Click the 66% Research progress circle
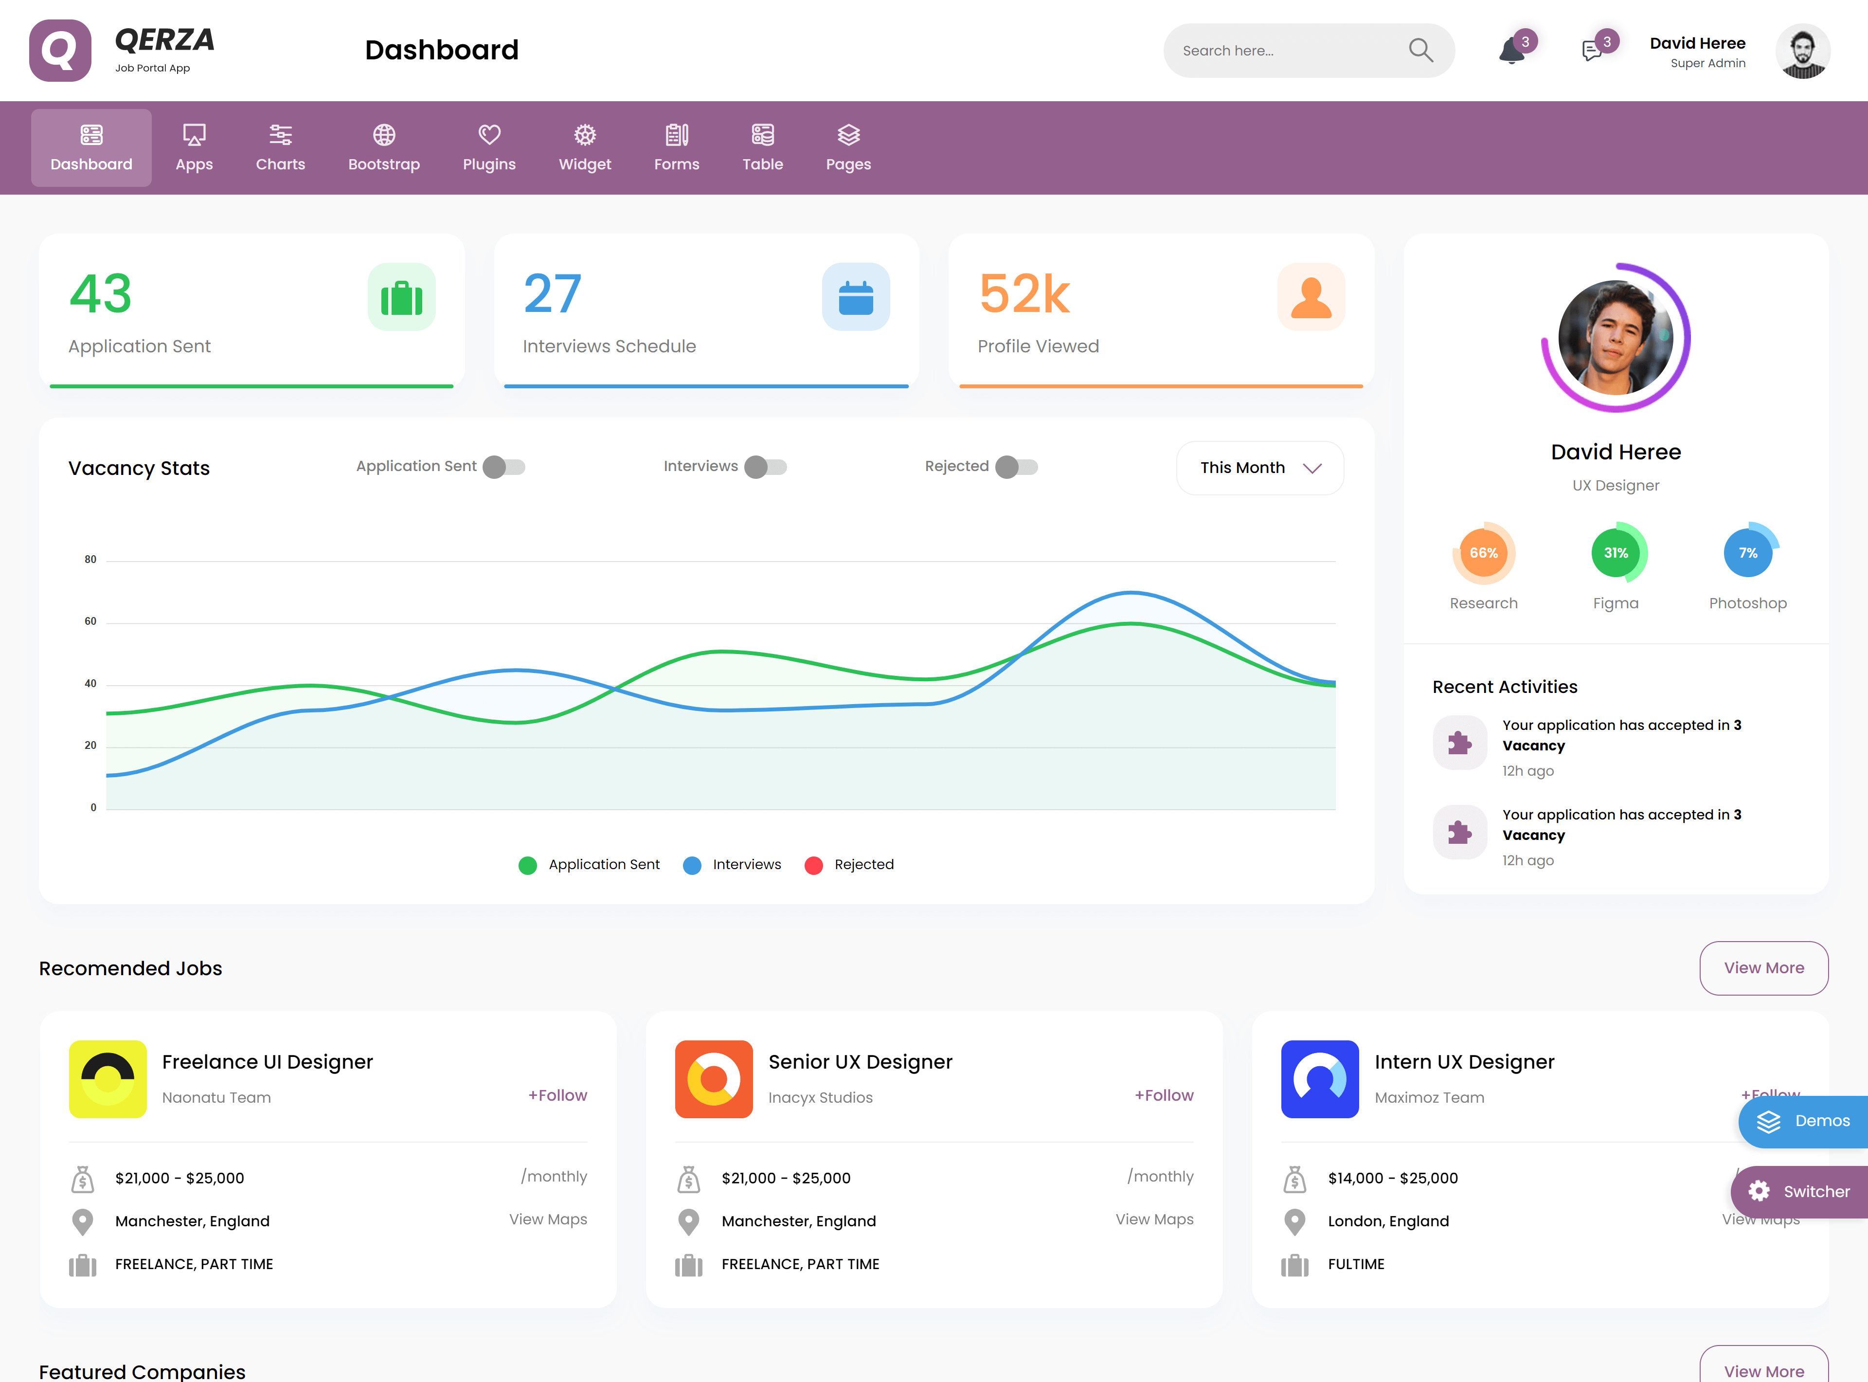The image size is (1868, 1382). point(1483,553)
